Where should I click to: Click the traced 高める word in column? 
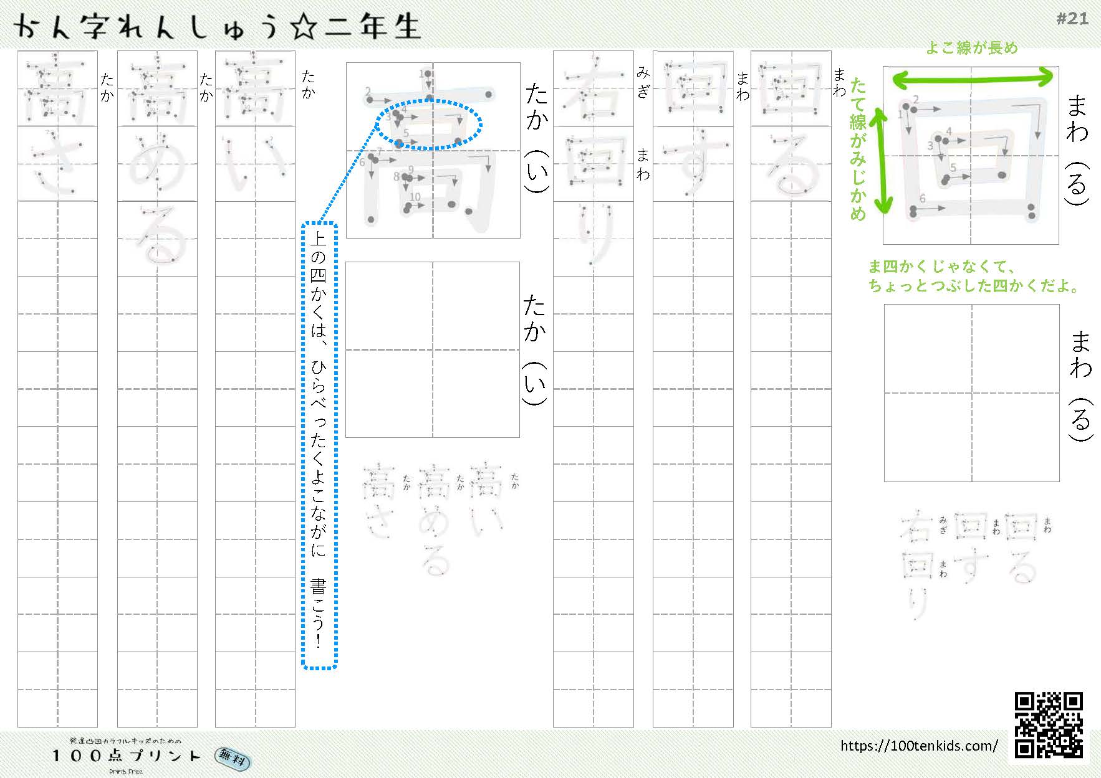click(x=157, y=162)
